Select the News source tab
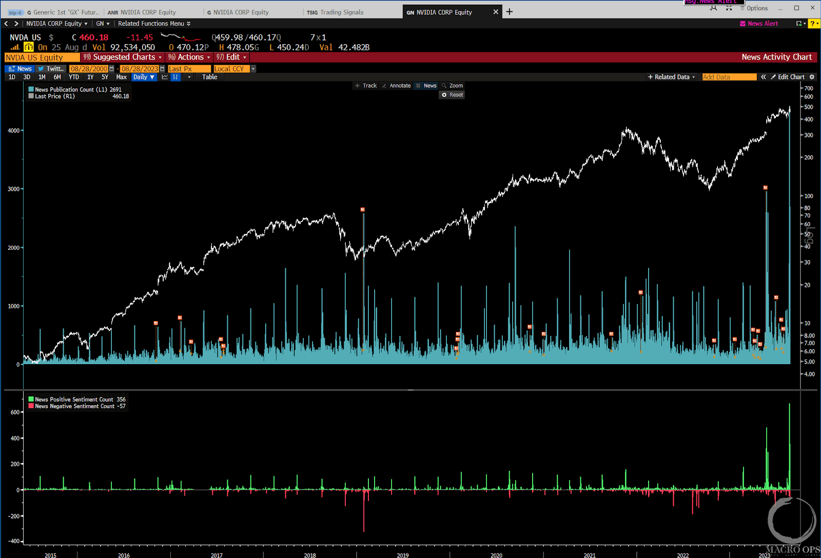821x558 pixels. tap(20, 69)
